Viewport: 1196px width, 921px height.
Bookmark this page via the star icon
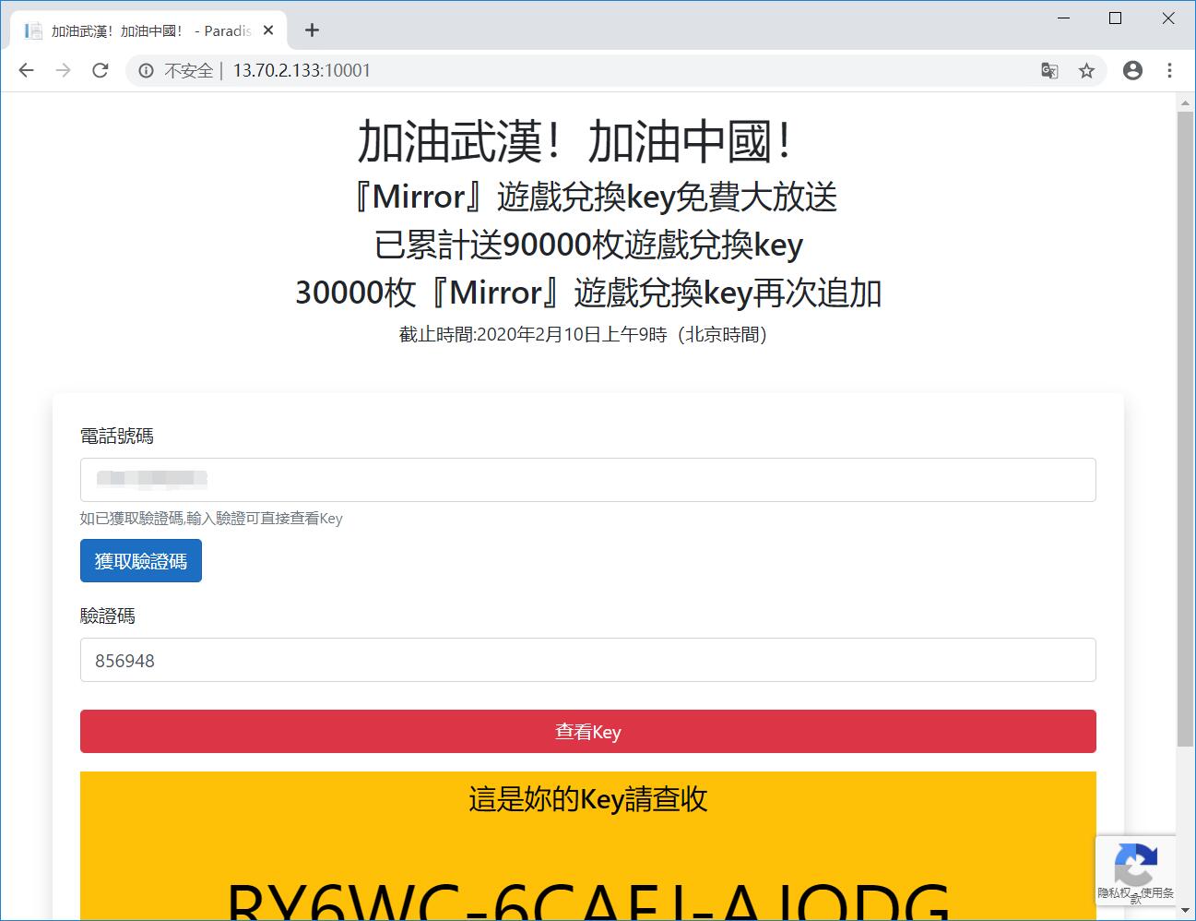pyautogui.click(x=1086, y=70)
